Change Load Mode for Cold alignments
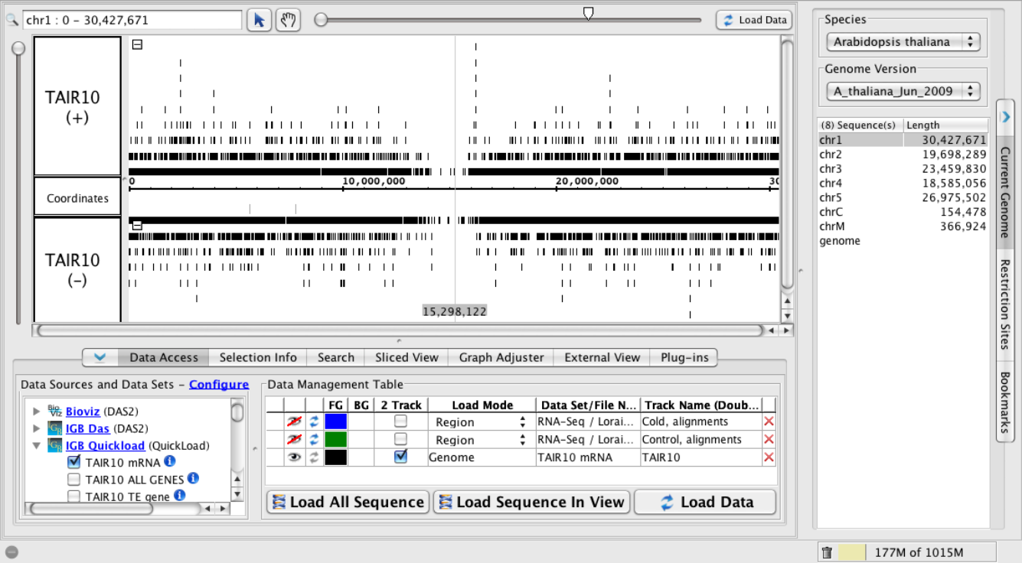The height and width of the screenshot is (563, 1022). click(481, 421)
